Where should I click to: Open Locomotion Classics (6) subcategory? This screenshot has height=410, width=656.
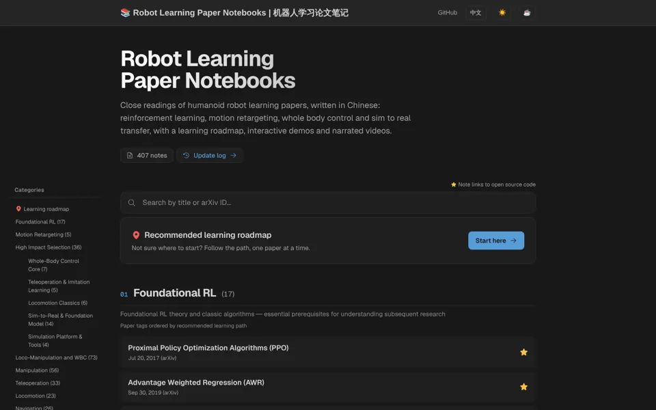coord(57,303)
